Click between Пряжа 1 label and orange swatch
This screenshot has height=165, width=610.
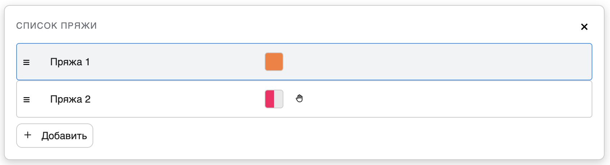click(176, 62)
